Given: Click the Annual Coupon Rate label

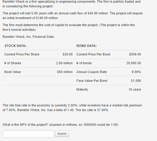Looking at the screenshot, I should tap(92, 72).
